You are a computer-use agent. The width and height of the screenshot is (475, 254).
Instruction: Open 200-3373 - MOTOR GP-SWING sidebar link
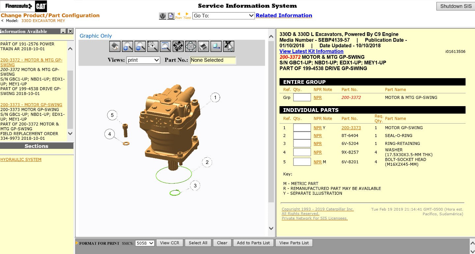click(x=31, y=105)
